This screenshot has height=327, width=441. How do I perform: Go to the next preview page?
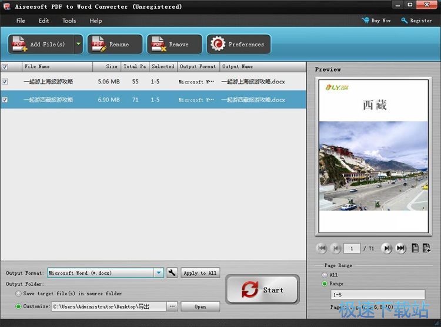tap(387, 248)
